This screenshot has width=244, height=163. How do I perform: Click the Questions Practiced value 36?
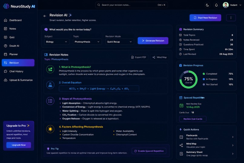[x=232, y=44]
